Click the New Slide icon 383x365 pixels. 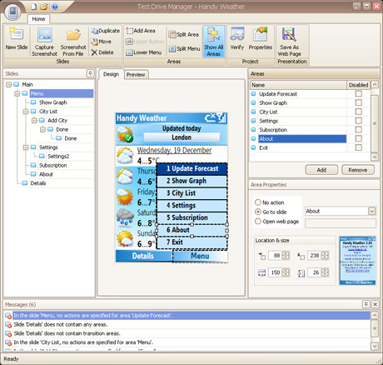pos(17,39)
